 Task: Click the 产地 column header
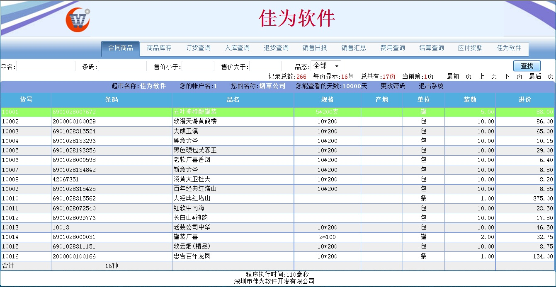coord(382,100)
